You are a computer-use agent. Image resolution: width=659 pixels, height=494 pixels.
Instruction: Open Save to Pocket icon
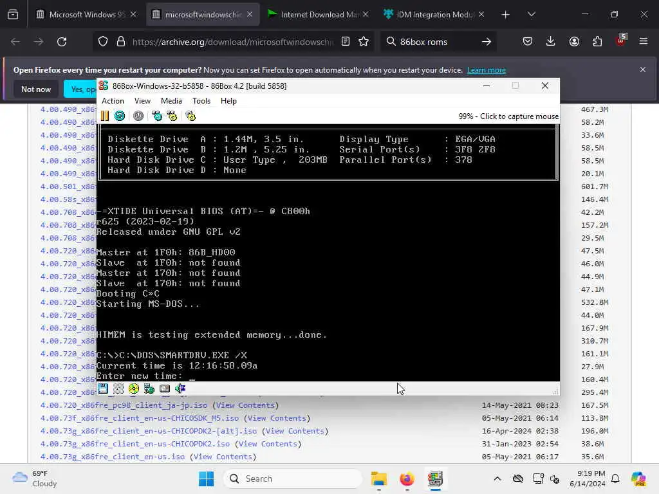tap(528, 42)
